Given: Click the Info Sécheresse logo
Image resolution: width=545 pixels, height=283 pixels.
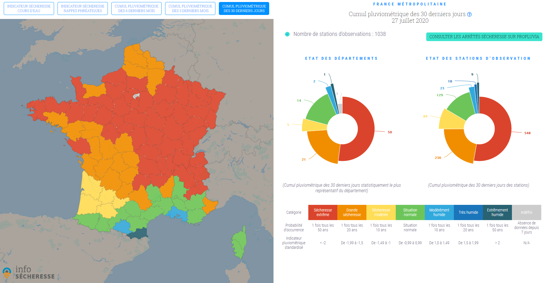Looking at the screenshot, I should coord(28,273).
